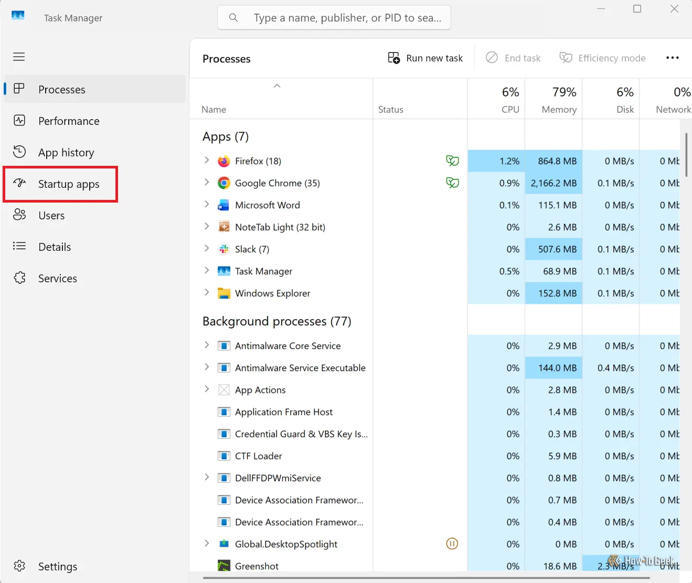Expand the Global.DesktopSpotlight process group
The height and width of the screenshot is (583, 692).
pos(207,543)
